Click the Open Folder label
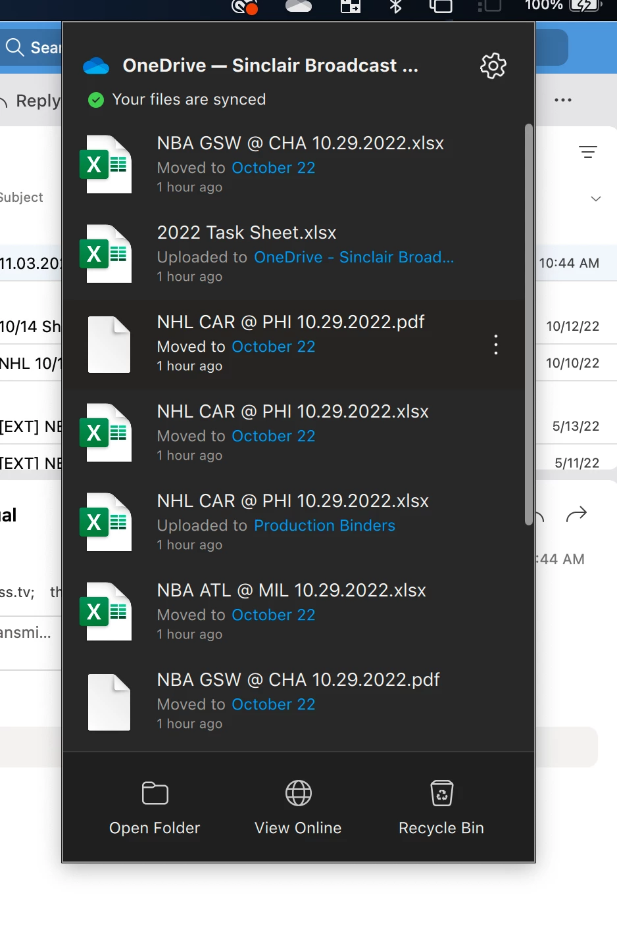Image resolution: width=617 pixels, height=943 pixels. [x=155, y=828]
